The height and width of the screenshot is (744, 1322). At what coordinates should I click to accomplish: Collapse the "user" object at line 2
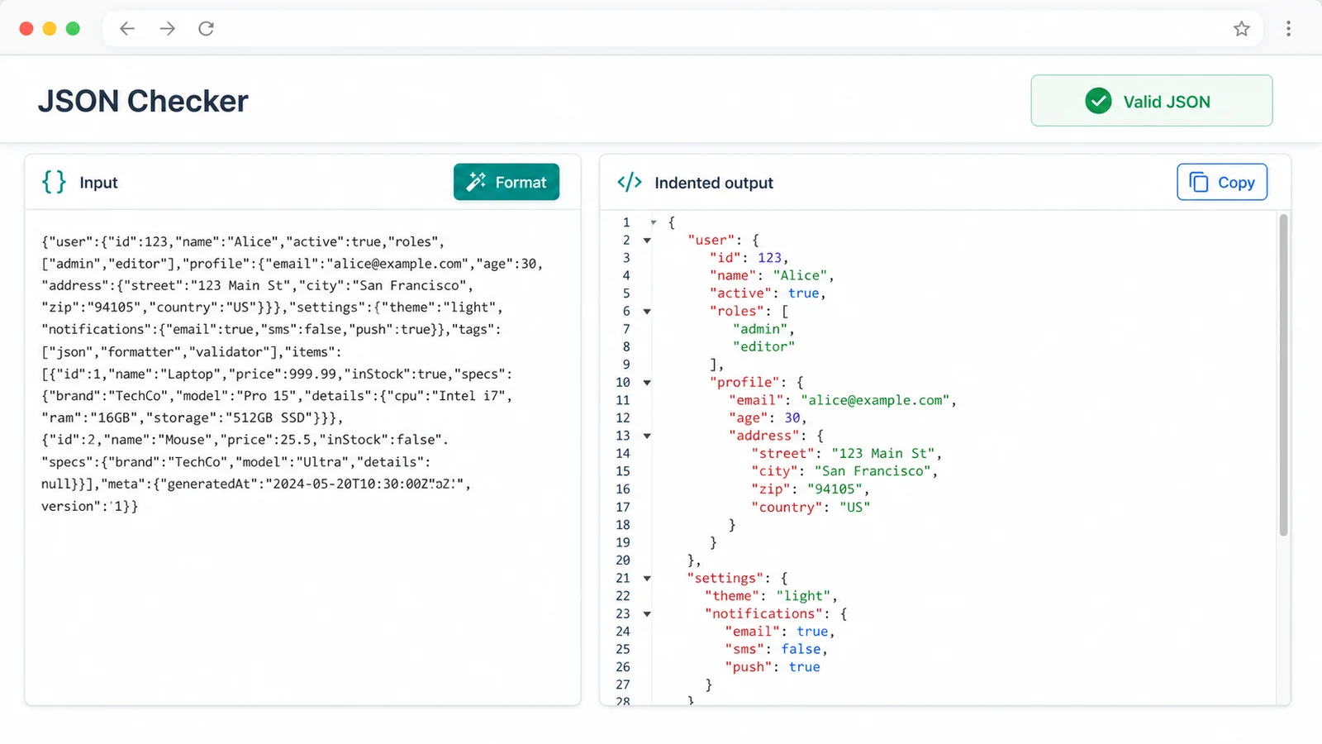coord(647,241)
